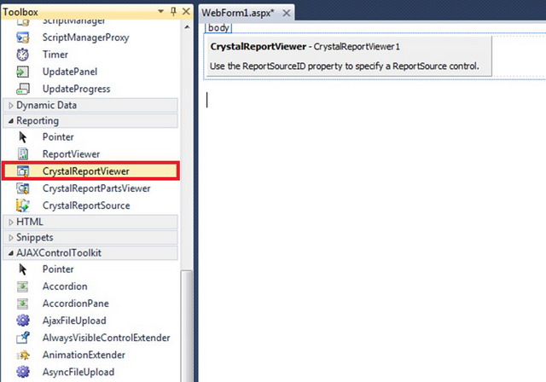The height and width of the screenshot is (382, 546).
Task: Select the Pointer icon under AJAXControlToolkit
Action: 23,269
